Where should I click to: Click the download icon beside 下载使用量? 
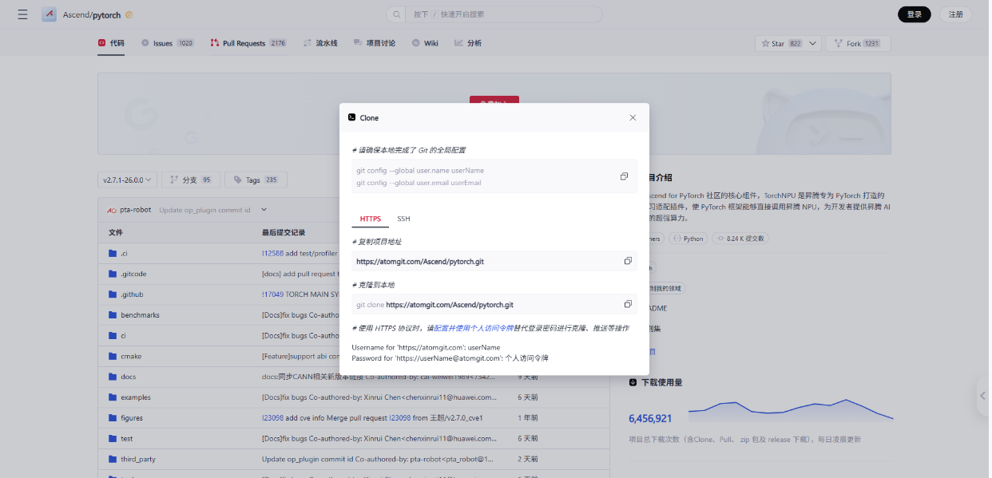[633, 382]
